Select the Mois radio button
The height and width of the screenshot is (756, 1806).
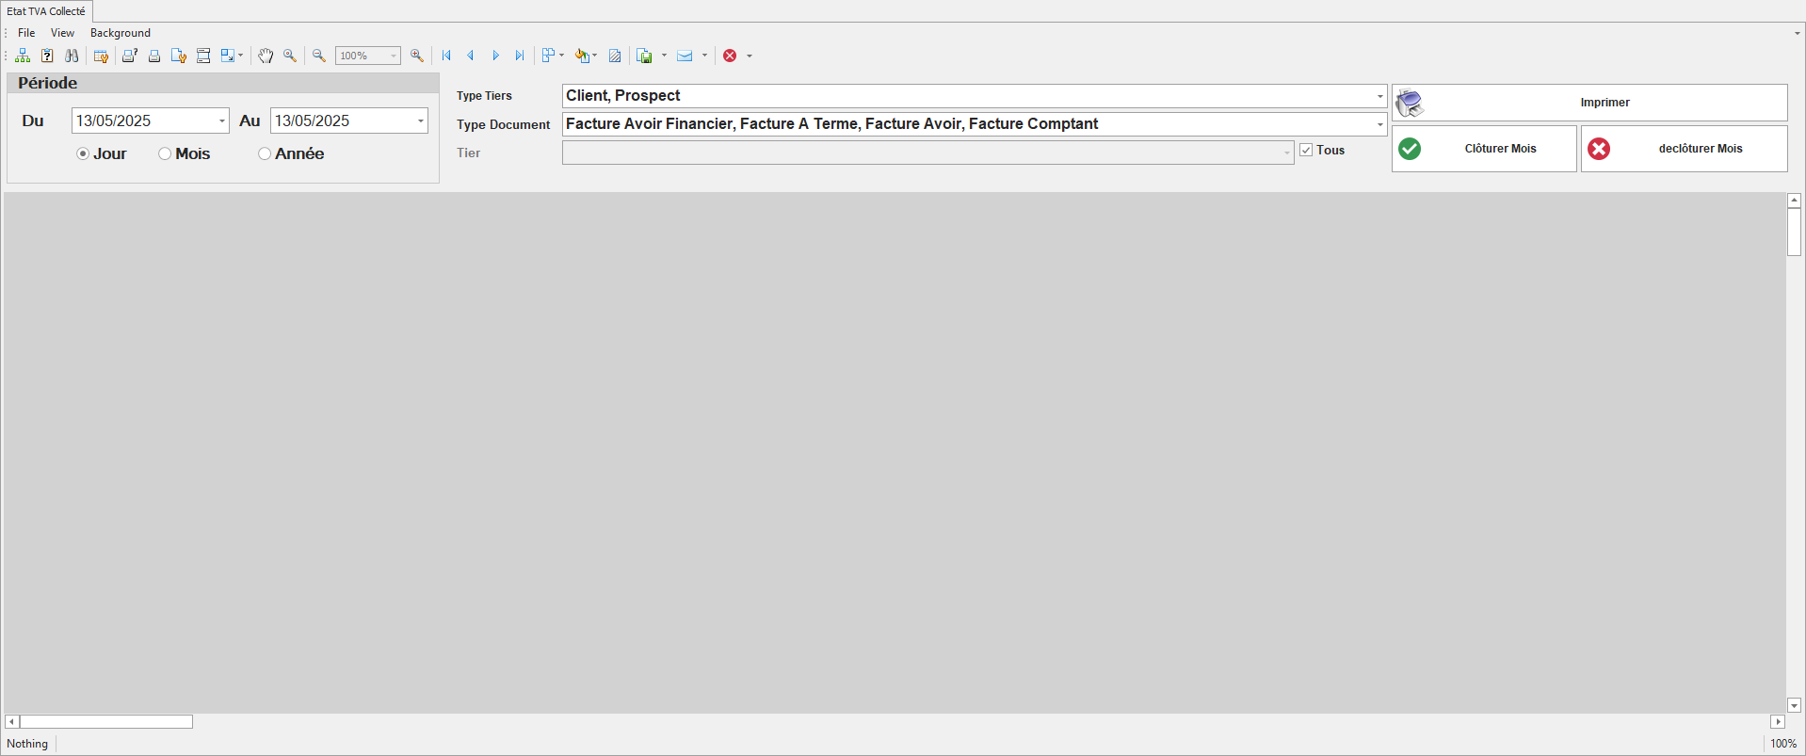click(165, 154)
